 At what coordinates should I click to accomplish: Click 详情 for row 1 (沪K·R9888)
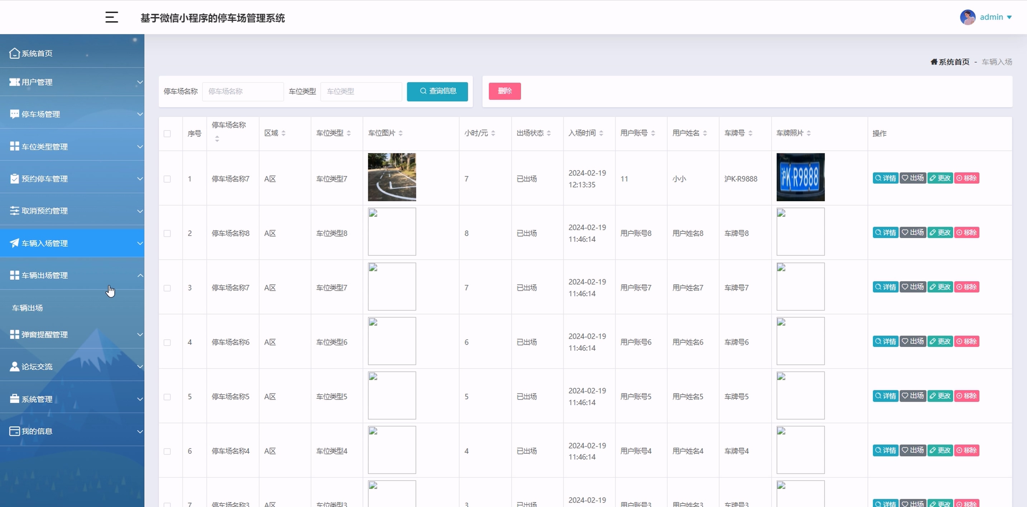click(885, 178)
